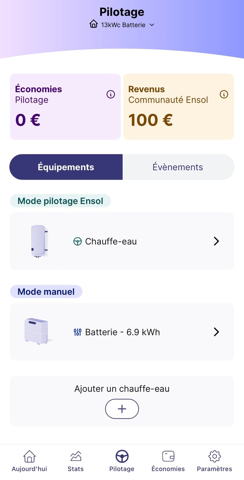Open Paramètres gear tab
The image size is (244, 480).
(215, 461)
